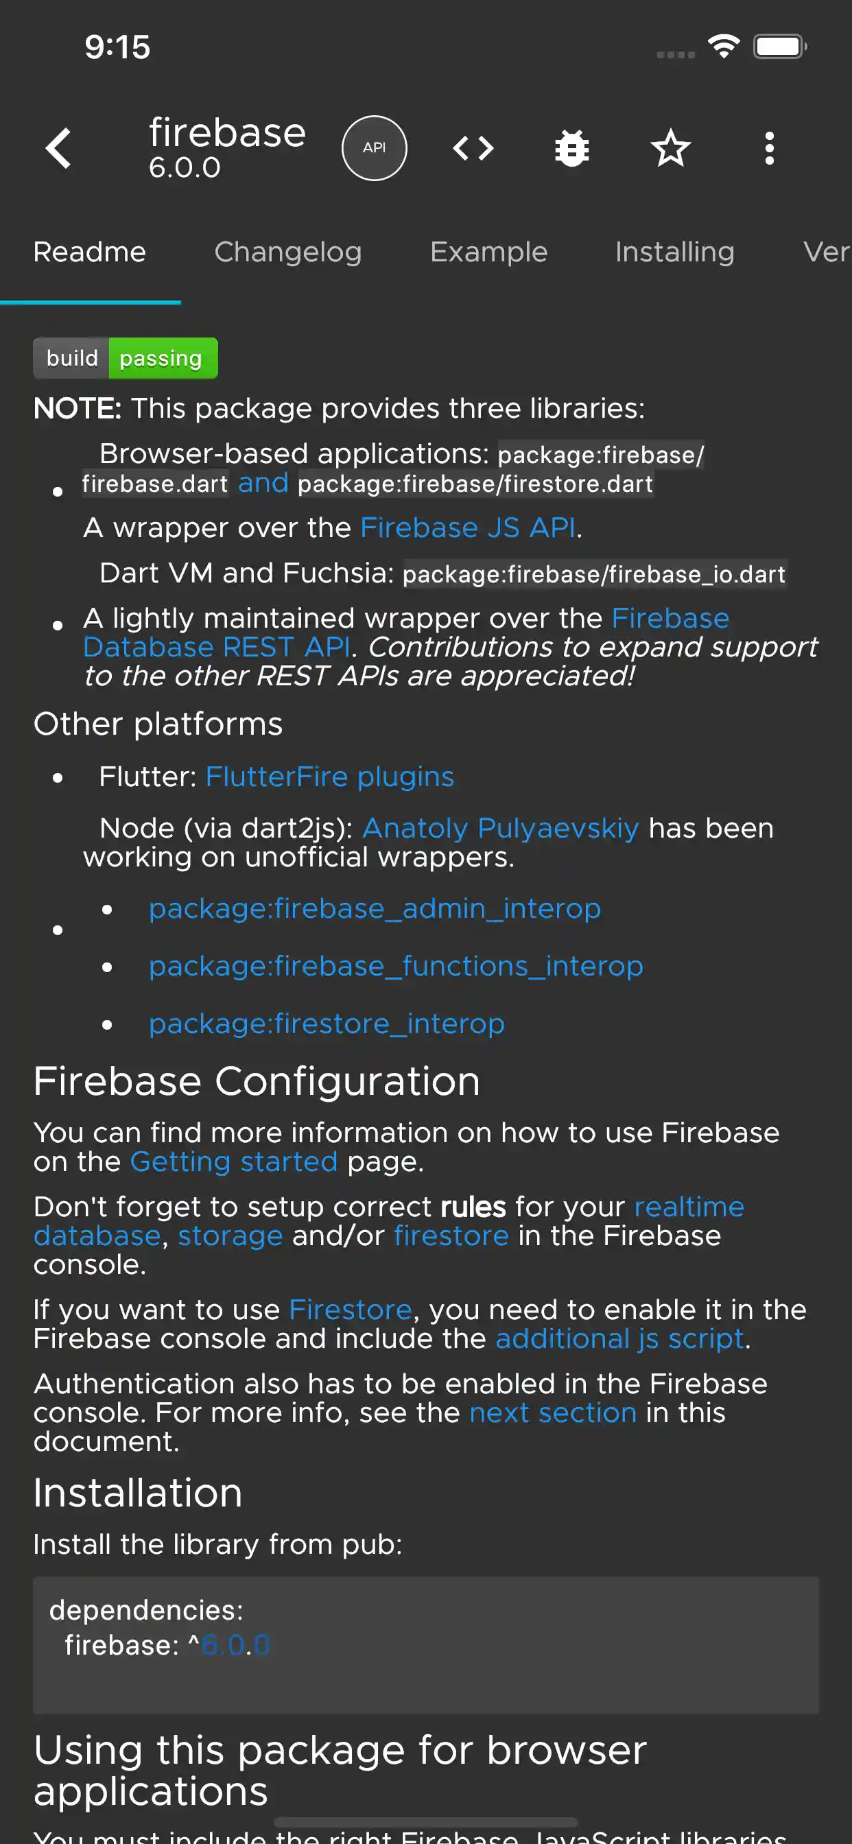Open the API documentation icon
852x1844 pixels.
pyautogui.click(x=375, y=147)
